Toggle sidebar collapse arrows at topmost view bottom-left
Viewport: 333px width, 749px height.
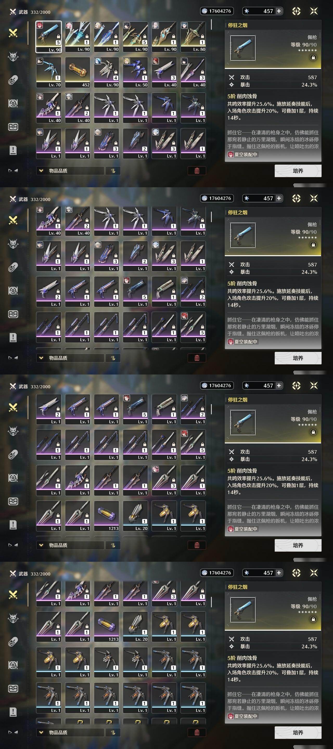click(x=13, y=171)
